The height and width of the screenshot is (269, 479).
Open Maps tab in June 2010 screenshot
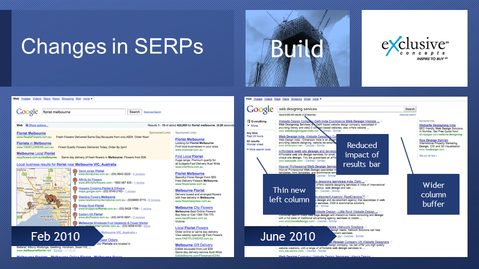[277, 99]
